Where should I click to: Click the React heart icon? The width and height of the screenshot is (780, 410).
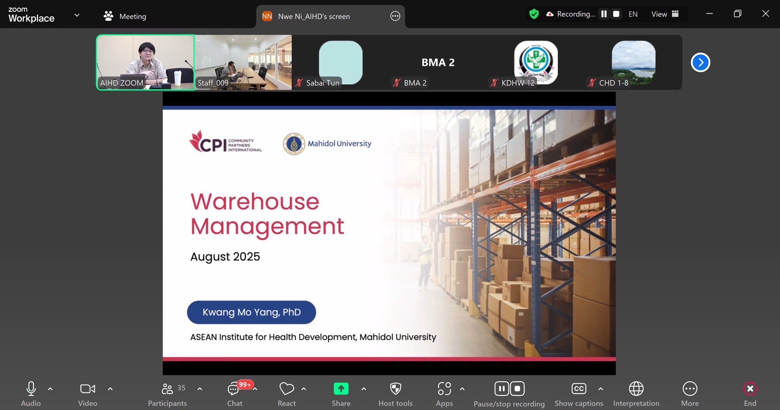[287, 389]
